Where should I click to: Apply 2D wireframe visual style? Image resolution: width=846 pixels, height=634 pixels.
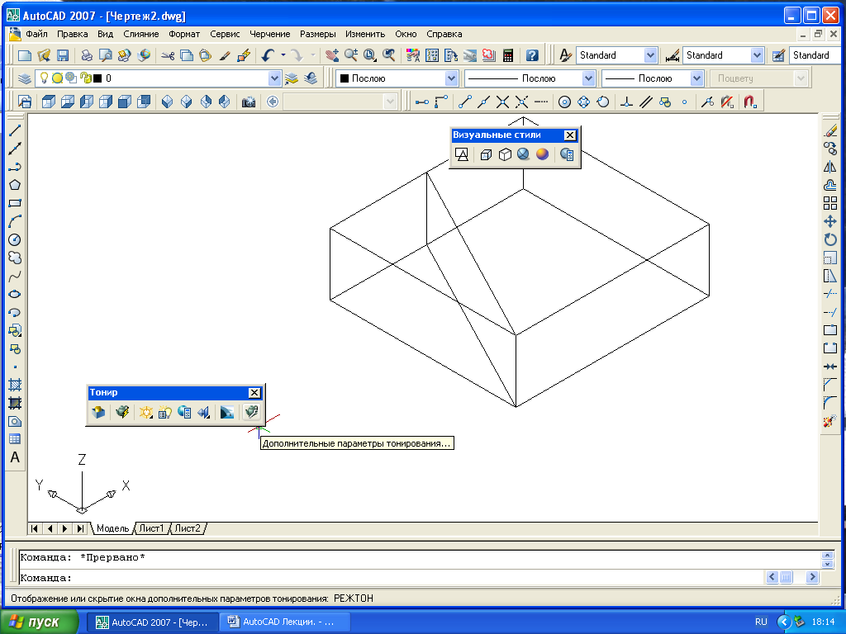(462, 154)
